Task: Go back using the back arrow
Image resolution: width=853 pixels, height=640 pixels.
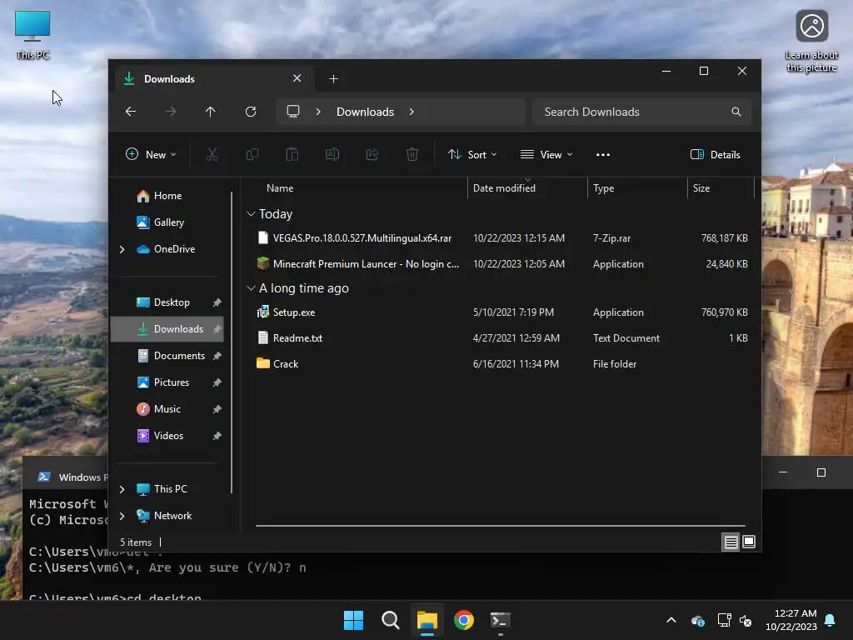Action: pos(131,112)
